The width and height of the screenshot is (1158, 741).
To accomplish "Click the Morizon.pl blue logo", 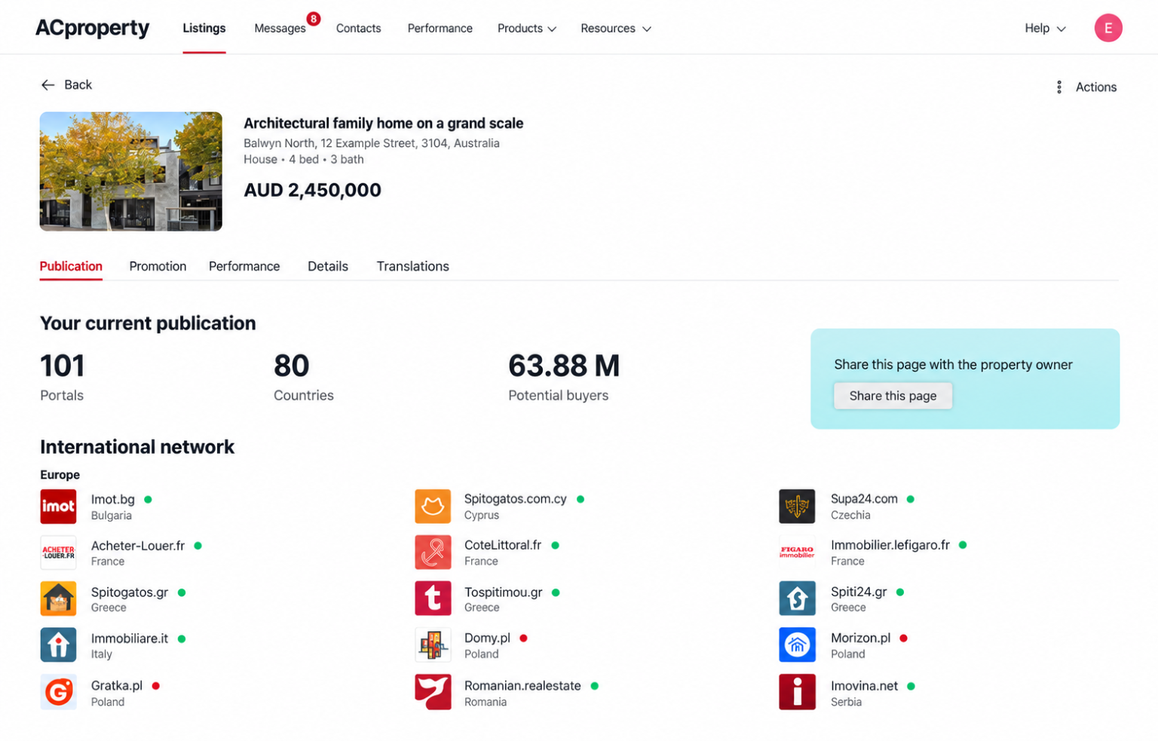I will click(x=797, y=645).
